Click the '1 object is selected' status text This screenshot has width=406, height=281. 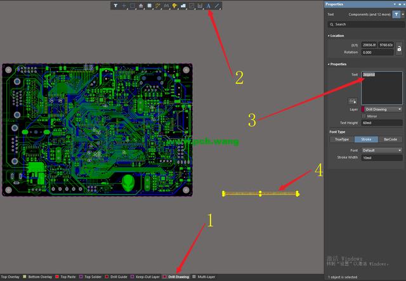343,277
